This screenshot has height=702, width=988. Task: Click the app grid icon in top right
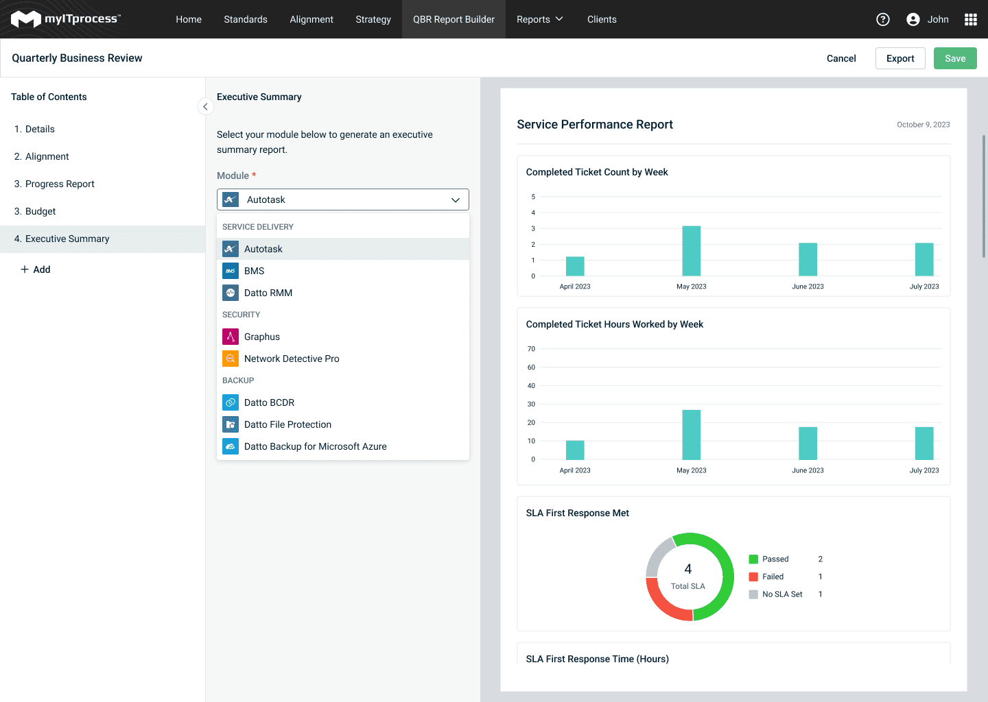click(x=971, y=19)
